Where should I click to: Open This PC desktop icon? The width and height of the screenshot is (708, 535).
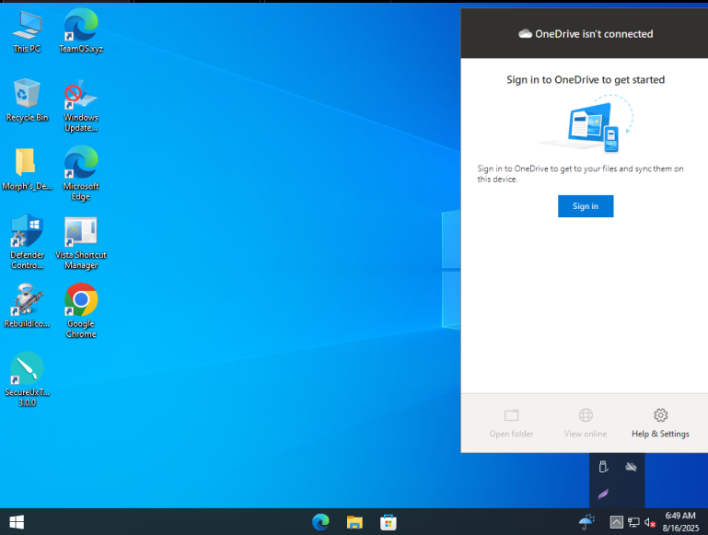(27, 32)
